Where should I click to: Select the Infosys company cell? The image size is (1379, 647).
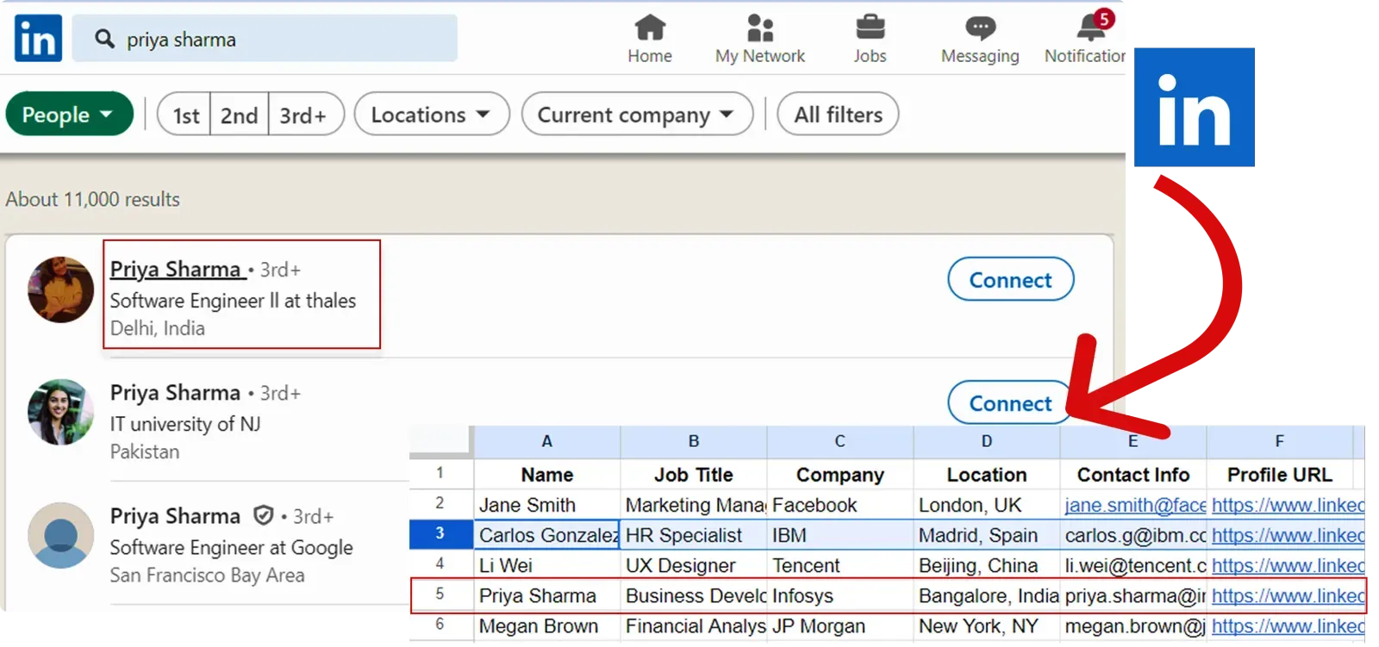click(840, 594)
